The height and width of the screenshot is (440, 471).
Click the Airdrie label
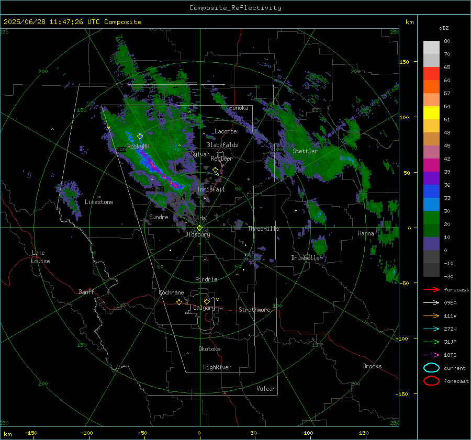206,279
